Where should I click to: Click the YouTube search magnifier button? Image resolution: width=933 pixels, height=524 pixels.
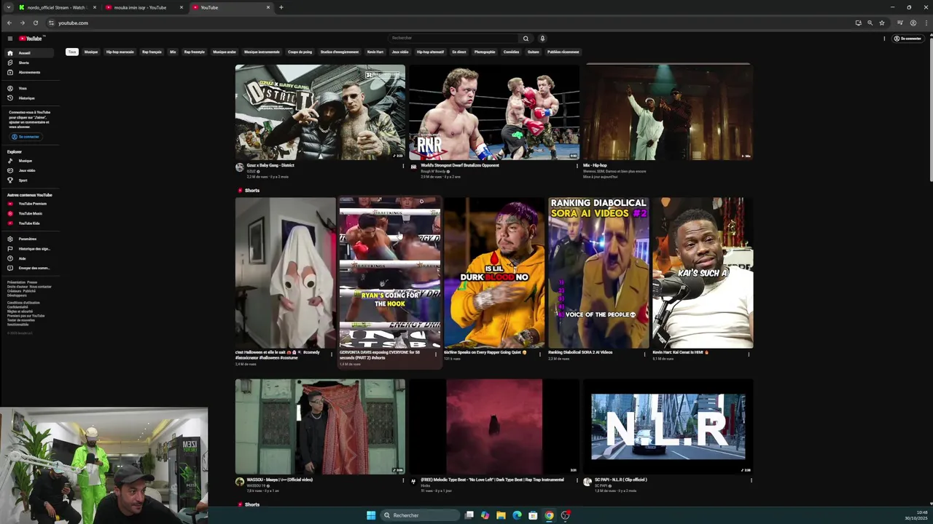pos(526,38)
